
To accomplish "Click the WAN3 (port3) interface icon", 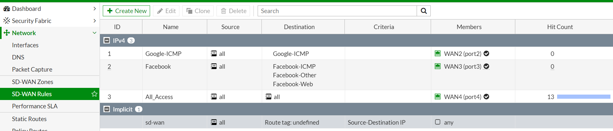I will [x=438, y=66].
